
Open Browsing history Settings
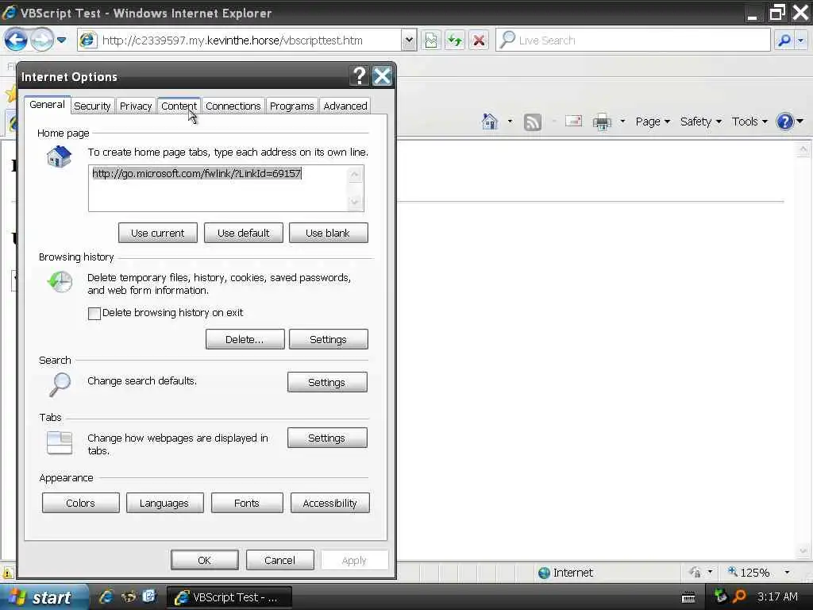pos(328,339)
